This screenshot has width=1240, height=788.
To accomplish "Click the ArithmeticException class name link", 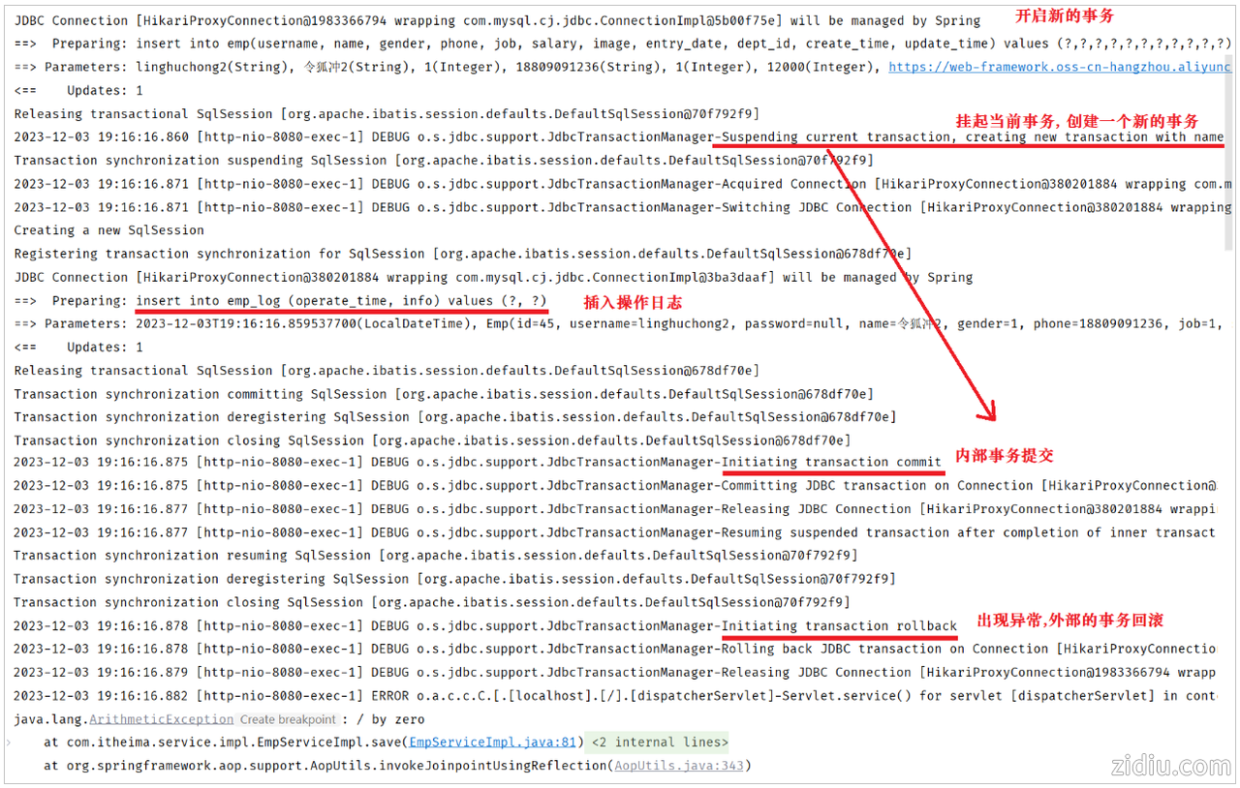I will point(161,719).
